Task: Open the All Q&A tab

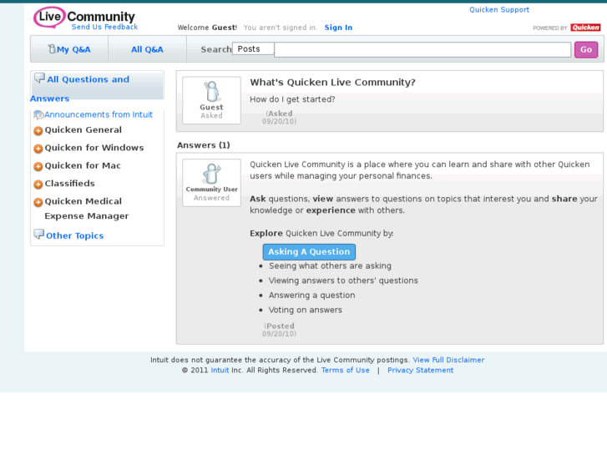Action: pyautogui.click(x=147, y=49)
